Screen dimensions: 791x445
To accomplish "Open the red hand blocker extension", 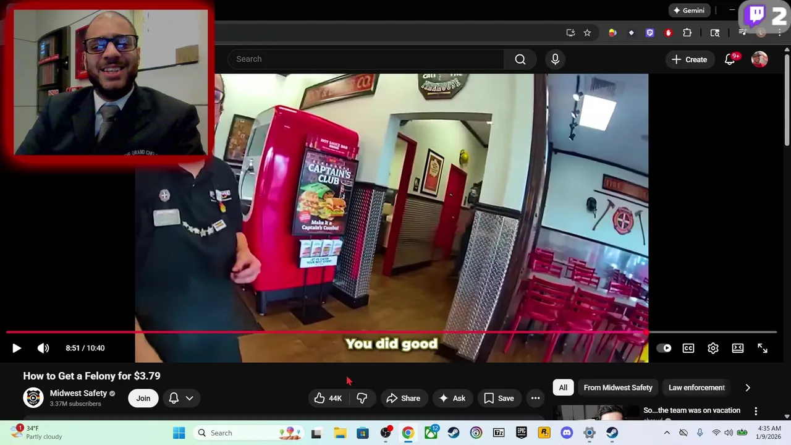I will point(668,33).
